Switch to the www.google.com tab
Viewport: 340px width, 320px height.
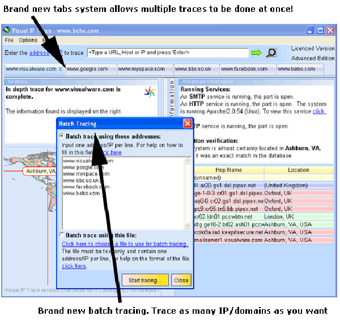91,69
